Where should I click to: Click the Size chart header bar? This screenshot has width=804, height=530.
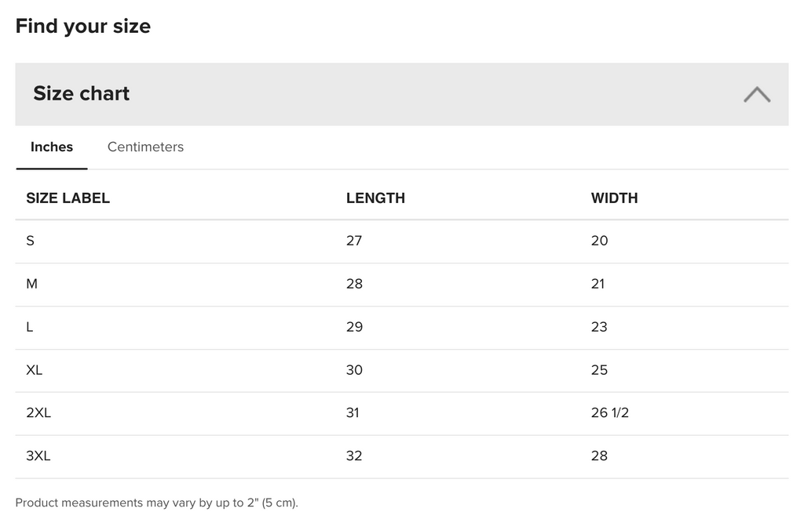coord(402,94)
